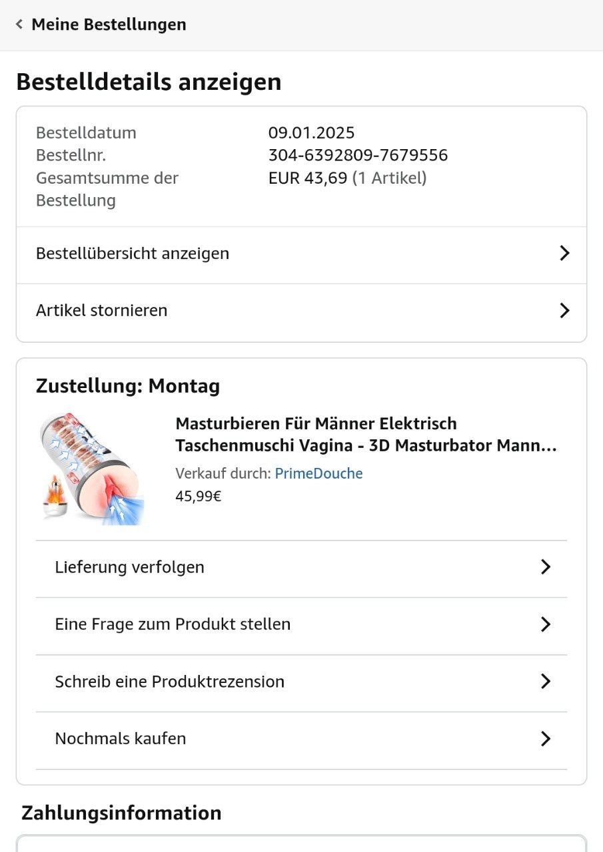Click chevron beside Artikel stornieren
The width and height of the screenshot is (603, 852).
pyautogui.click(x=564, y=311)
